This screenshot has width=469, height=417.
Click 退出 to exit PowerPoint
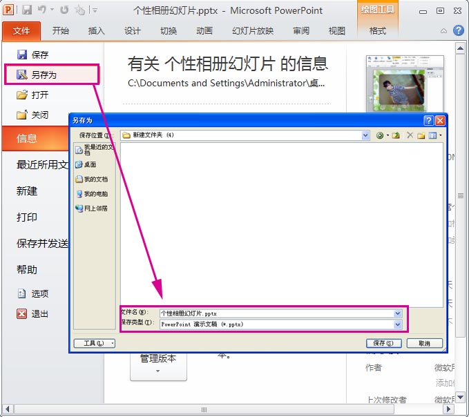33,314
